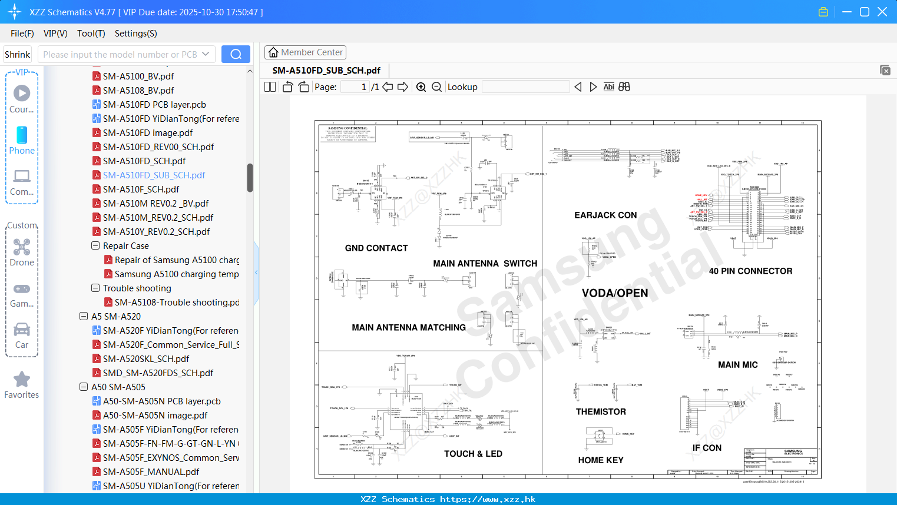This screenshot has width=897, height=505.
Task: Open SM-A510Y_REV0.2_SCH.pdf
Action: (151, 231)
